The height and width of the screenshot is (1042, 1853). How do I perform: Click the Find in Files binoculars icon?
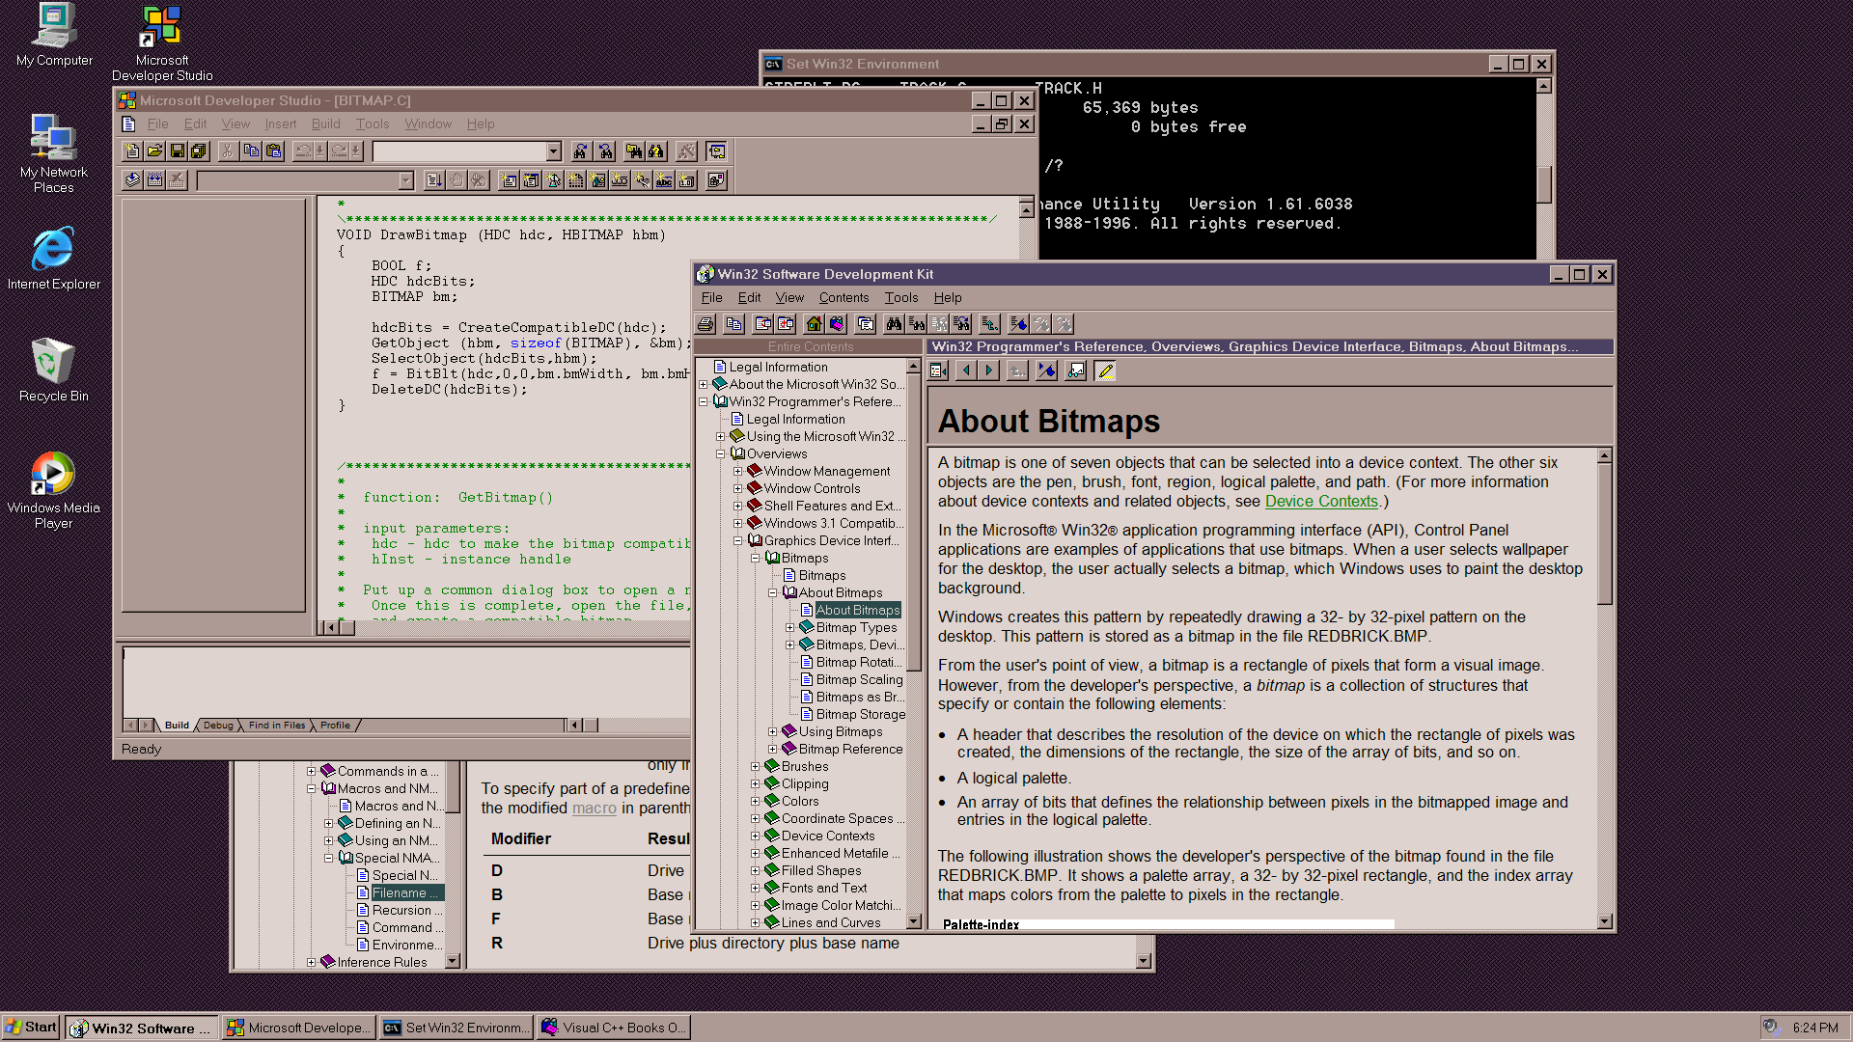point(634,151)
